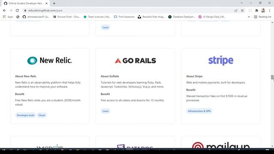The image size is (274, 154).
Task: Click the globe bookmark icon
Action: pos(18,17)
